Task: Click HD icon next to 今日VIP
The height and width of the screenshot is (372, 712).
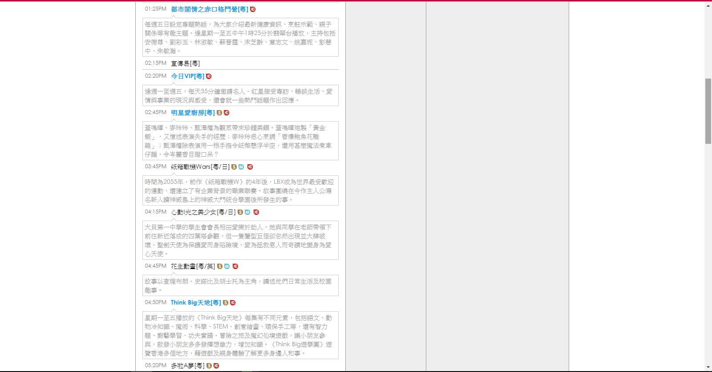Action: (209, 76)
